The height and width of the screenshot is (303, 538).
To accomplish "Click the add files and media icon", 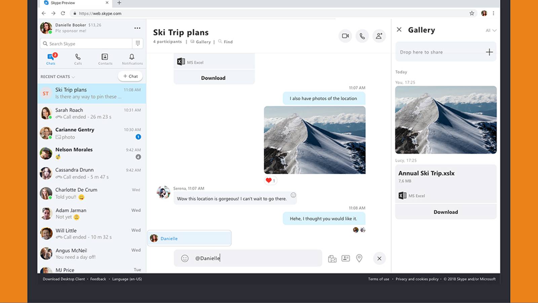I will point(332,259).
